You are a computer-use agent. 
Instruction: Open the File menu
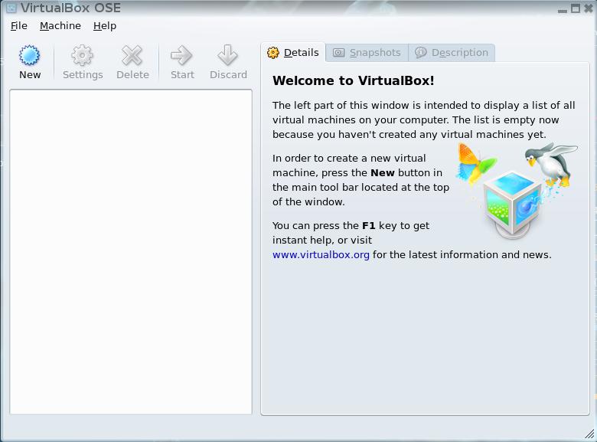[x=19, y=26]
